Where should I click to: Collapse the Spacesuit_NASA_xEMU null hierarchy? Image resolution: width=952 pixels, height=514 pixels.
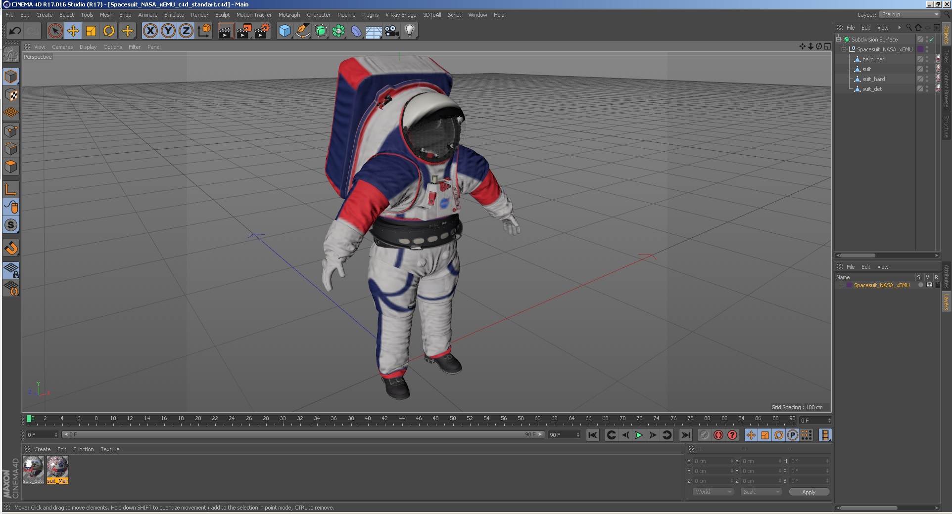(844, 49)
